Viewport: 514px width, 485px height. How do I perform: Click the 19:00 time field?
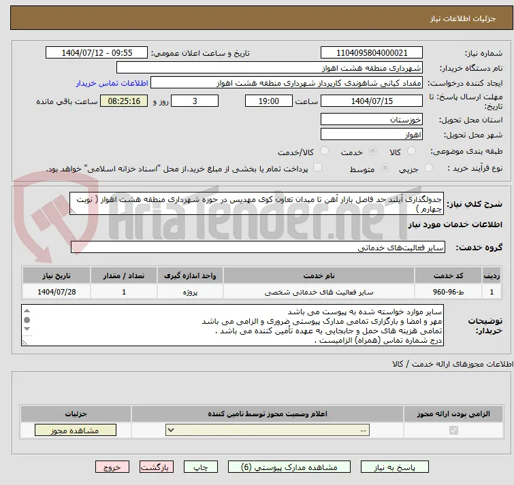coord(269,101)
